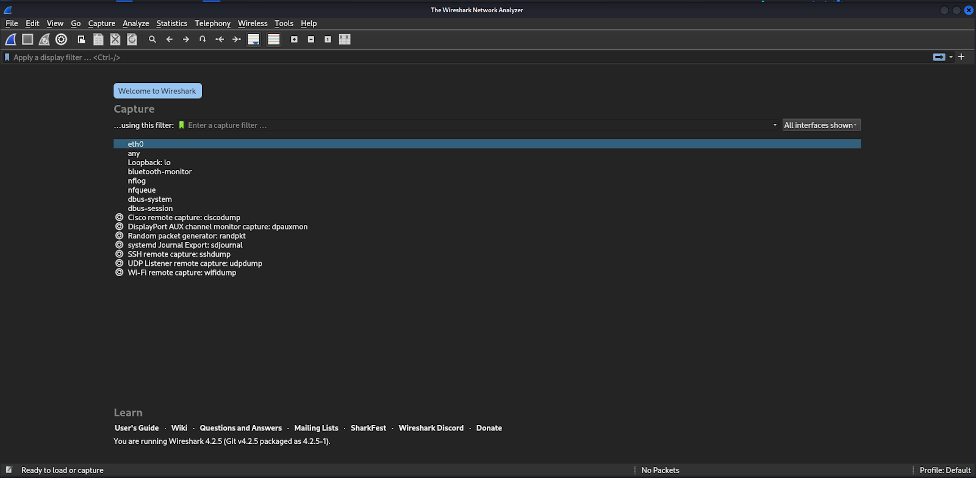Click the stop capture square icon
This screenshot has width=976, height=478.
[27, 40]
